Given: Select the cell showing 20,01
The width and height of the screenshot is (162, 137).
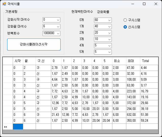Looking at the screenshot, I should (97, 109).
